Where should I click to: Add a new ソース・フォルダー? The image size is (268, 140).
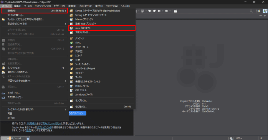point(102,64)
